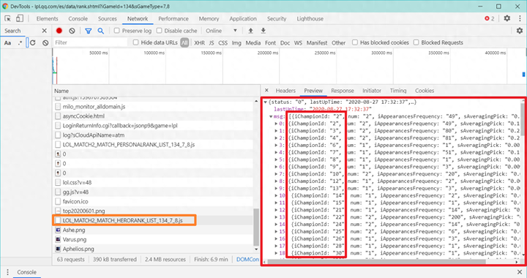Collapse the msg array in Preview
527x278 pixels.
(271, 116)
